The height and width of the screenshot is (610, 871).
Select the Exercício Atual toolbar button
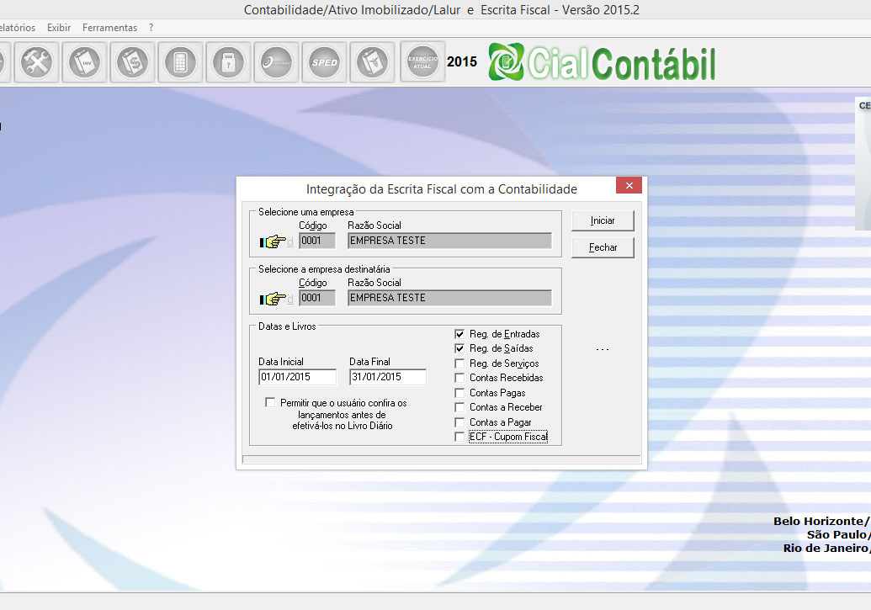tap(422, 61)
